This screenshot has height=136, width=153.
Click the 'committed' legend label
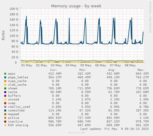tap(16, 111)
